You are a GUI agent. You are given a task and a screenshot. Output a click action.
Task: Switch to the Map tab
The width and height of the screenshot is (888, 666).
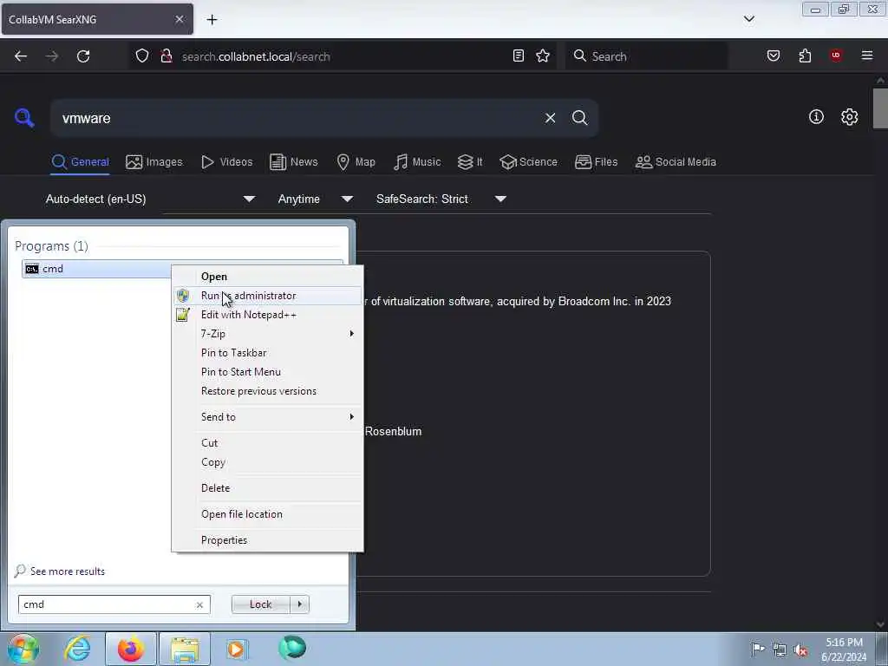356,162
